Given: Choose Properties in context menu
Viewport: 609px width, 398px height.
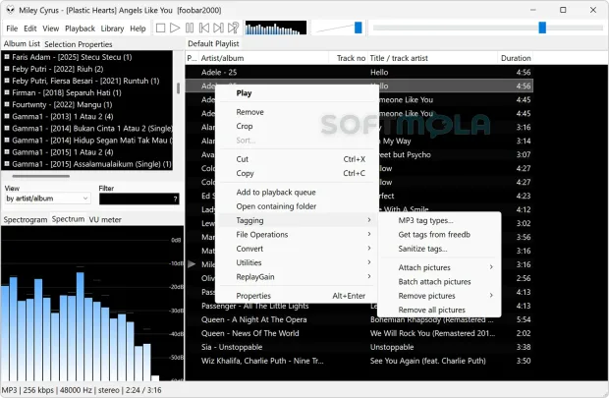Looking at the screenshot, I should pyautogui.click(x=297, y=296).
